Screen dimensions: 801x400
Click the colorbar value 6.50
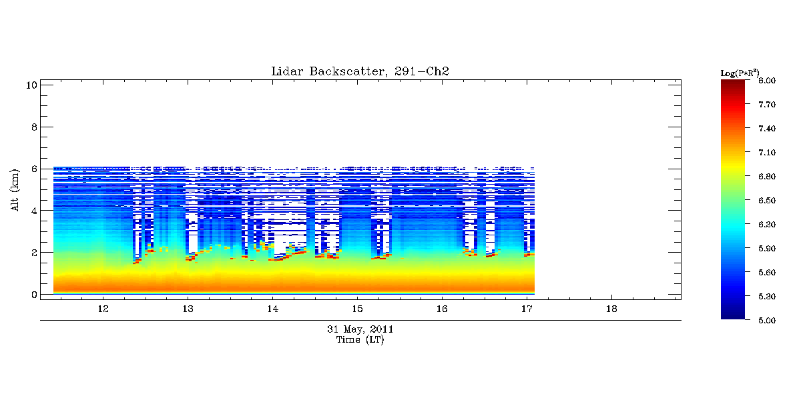(x=766, y=200)
